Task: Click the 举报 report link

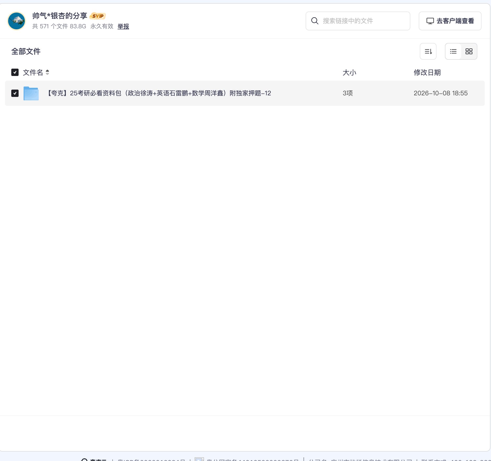Action: (x=123, y=26)
